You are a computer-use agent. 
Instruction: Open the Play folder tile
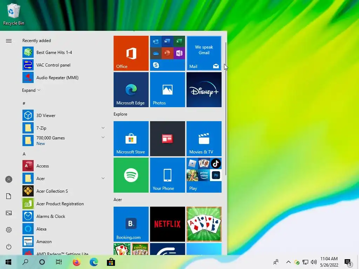[x=204, y=175]
